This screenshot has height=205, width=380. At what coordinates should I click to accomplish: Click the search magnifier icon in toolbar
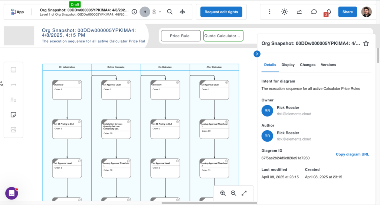pyautogui.click(x=170, y=12)
